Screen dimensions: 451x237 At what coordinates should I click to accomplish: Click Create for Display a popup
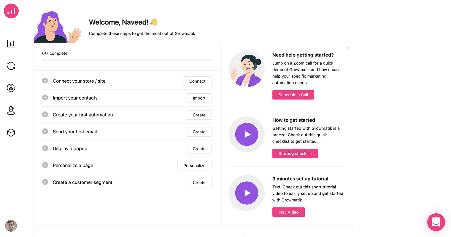click(x=199, y=149)
